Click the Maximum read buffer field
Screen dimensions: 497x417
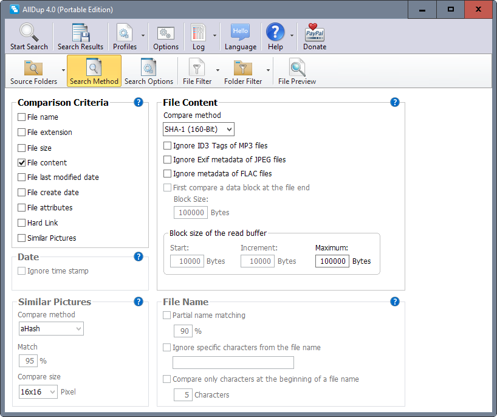(x=332, y=261)
